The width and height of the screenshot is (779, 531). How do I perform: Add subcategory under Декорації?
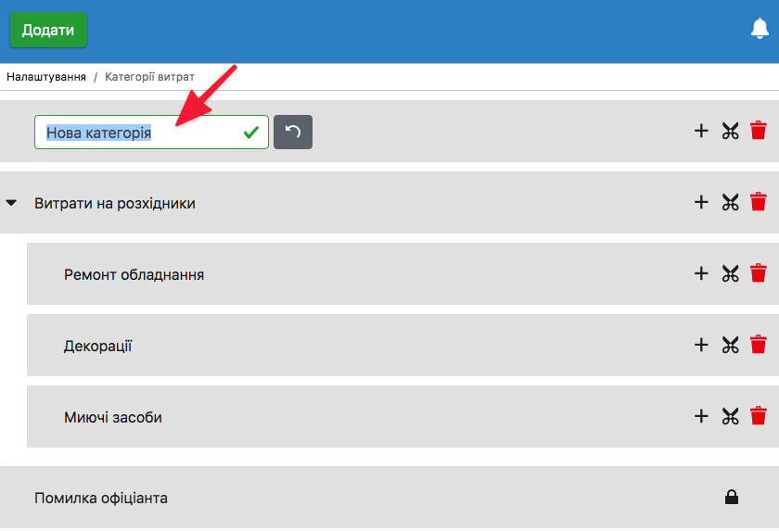click(701, 345)
